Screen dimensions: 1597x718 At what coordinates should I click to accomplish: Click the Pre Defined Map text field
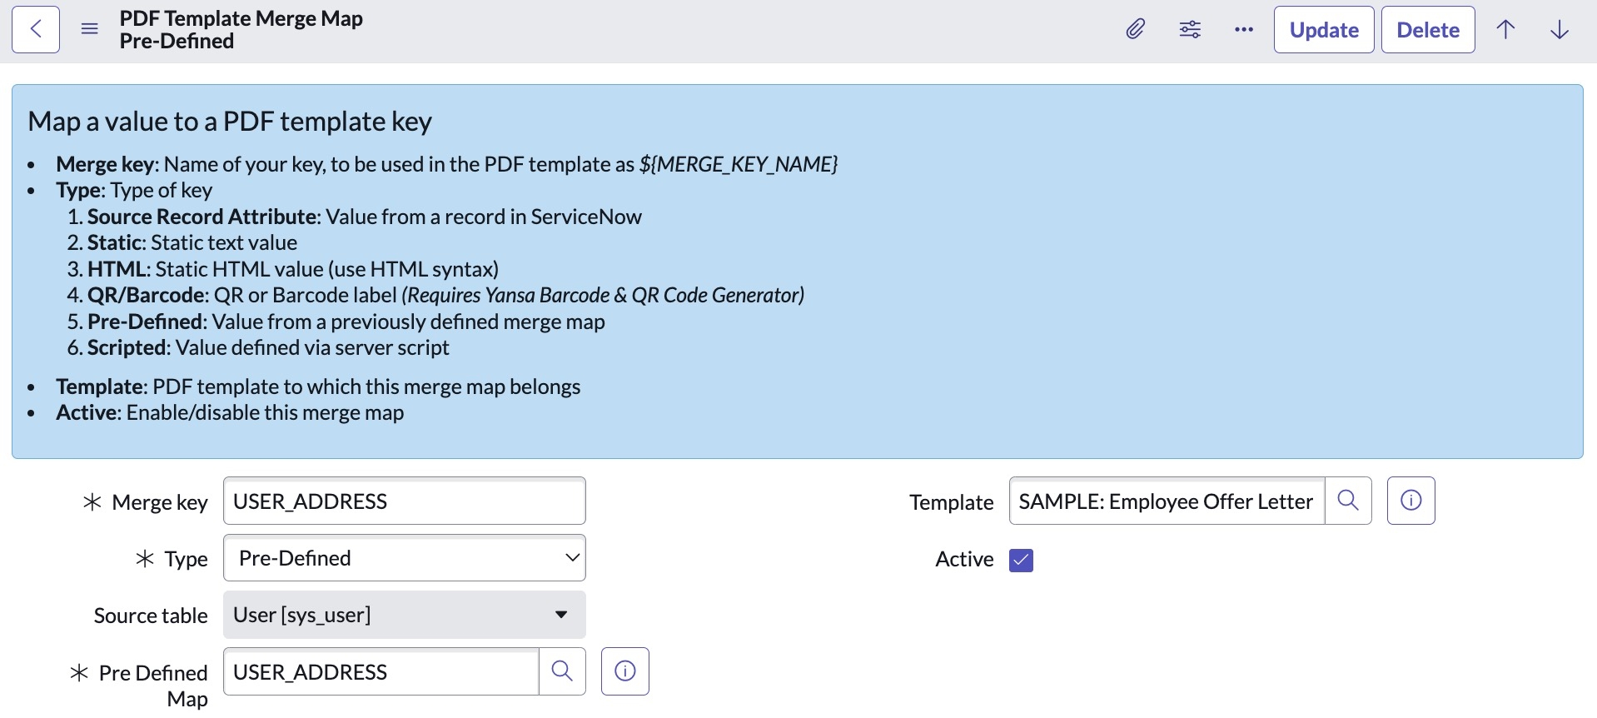pyautogui.click(x=381, y=671)
